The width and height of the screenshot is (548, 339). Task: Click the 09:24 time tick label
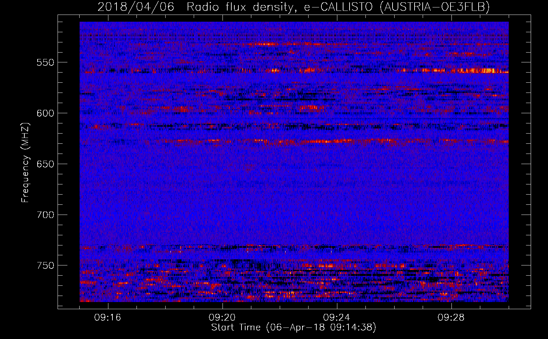pos(337,318)
